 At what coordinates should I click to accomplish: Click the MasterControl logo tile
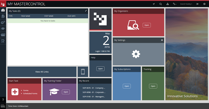click(x=100, y=19)
